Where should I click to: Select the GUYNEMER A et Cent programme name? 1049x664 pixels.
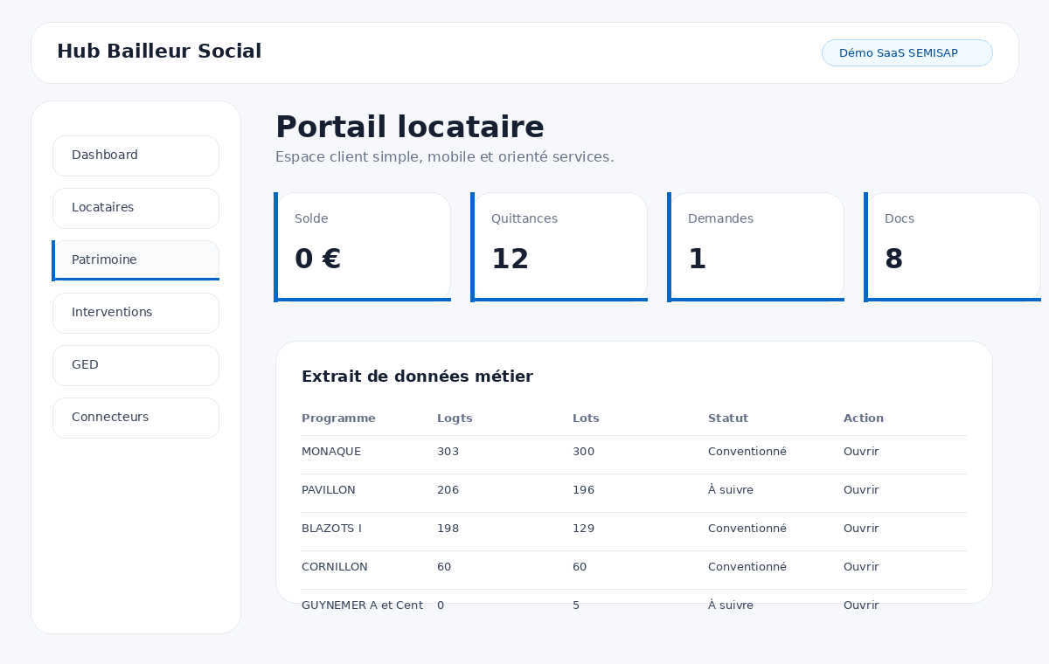[362, 605]
